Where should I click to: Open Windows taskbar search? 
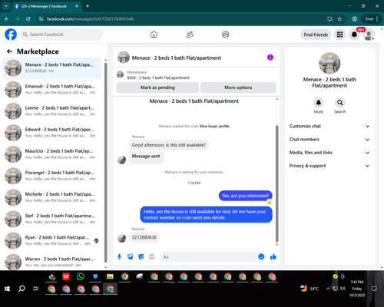pyautogui.click(x=22, y=289)
